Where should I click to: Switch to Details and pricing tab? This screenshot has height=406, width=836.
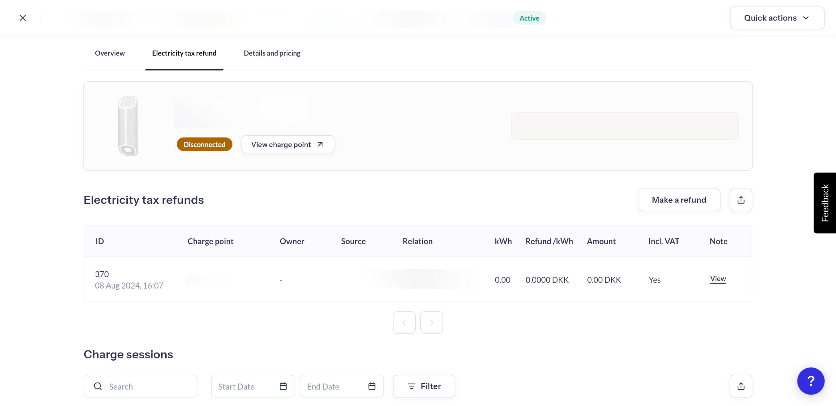(272, 53)
